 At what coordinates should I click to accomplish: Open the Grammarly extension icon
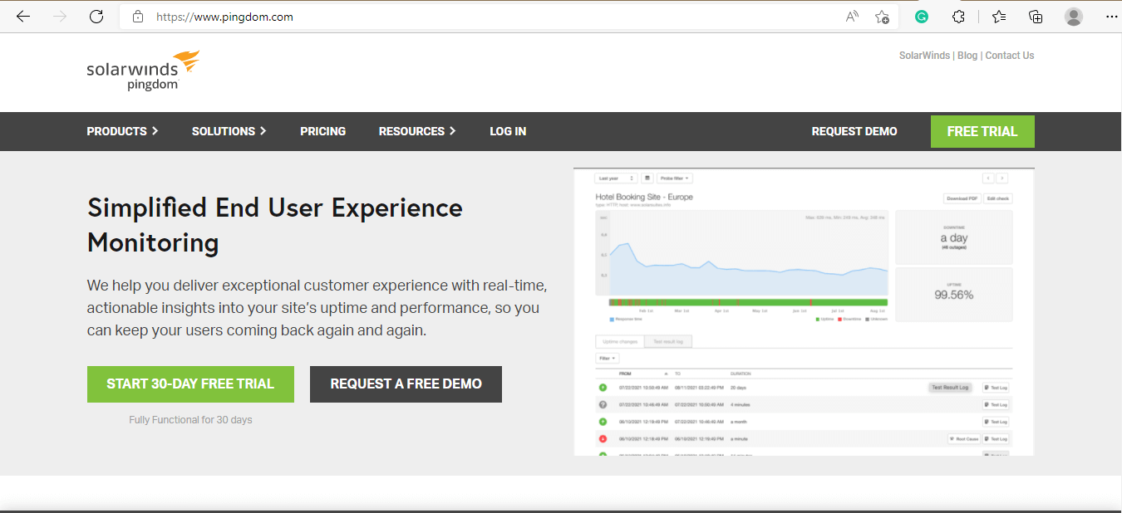922,17
